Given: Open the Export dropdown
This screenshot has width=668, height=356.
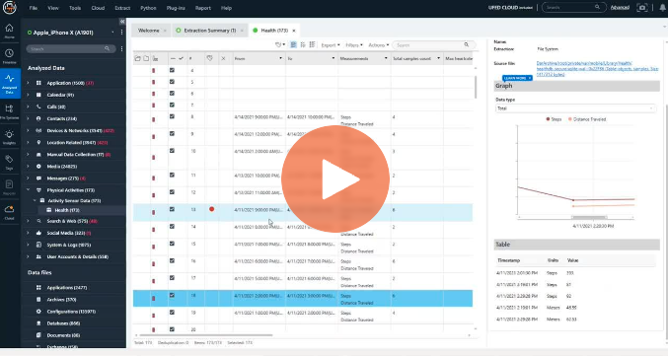Looking at the screenshot, I should [331, 44].
